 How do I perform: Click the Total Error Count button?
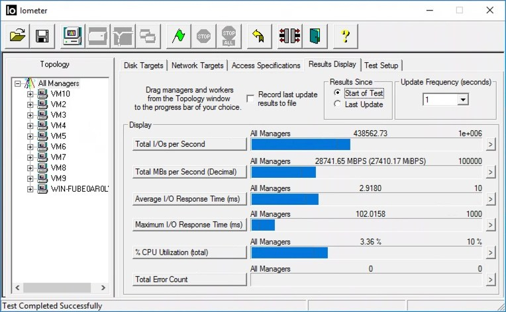pos(189,279)
